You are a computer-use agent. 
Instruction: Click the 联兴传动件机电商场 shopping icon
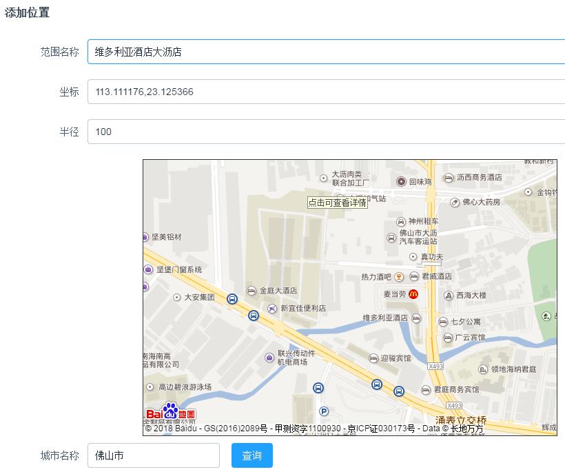tap(269, 357)
